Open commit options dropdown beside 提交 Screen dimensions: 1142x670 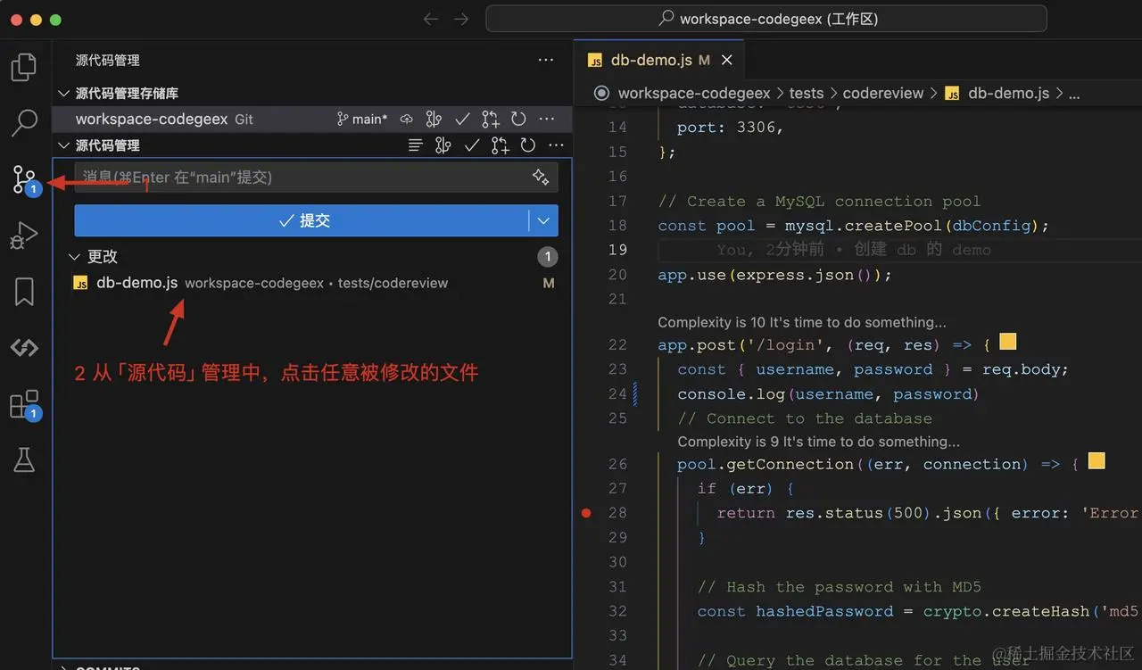click(x=543, y=220)
